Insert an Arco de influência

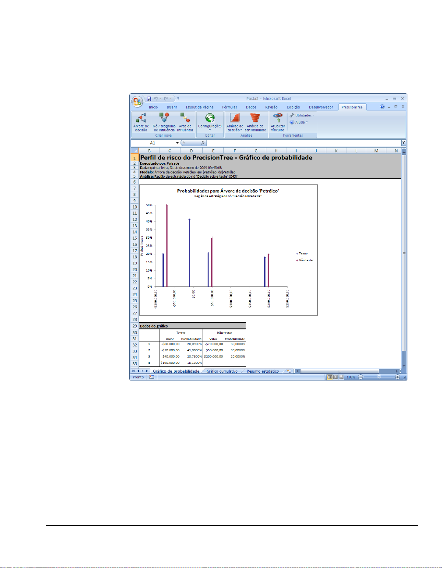(x=185, y=122)
